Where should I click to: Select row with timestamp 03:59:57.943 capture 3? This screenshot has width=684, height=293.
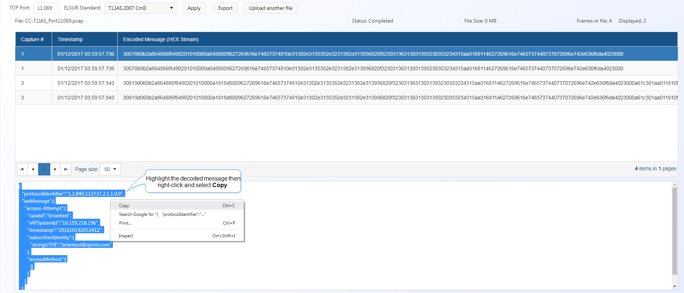point(86,83)
